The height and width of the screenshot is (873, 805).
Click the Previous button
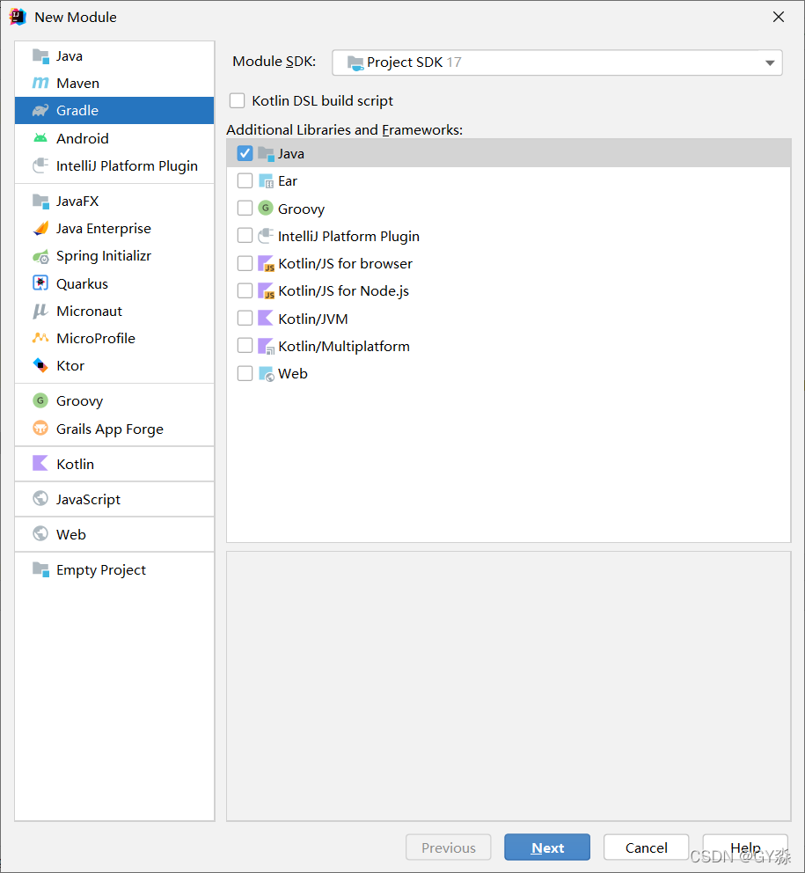tap(448, 847)
